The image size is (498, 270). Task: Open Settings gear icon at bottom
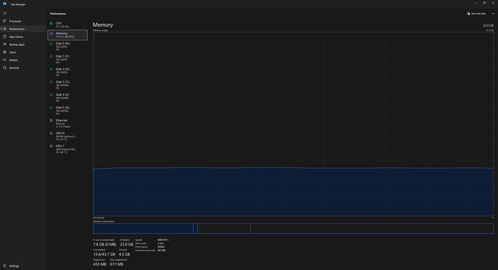(x=5, y=266)
